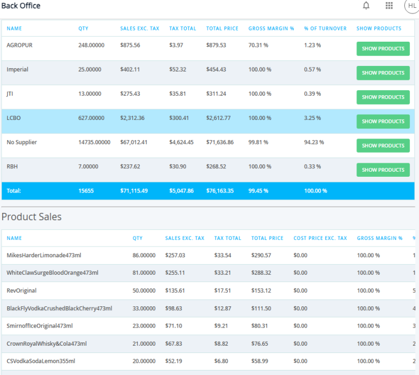Viewport: 419px width, 375px height.
Task: Click AGROPUR gross margin 70.31 %
Action: click(258, 45)
